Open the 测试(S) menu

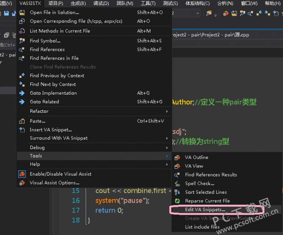(x=170, y=3)
